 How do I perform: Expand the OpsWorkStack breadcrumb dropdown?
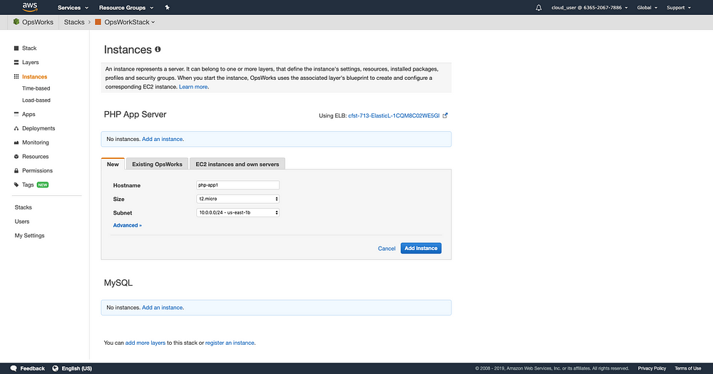coord(129,22)
